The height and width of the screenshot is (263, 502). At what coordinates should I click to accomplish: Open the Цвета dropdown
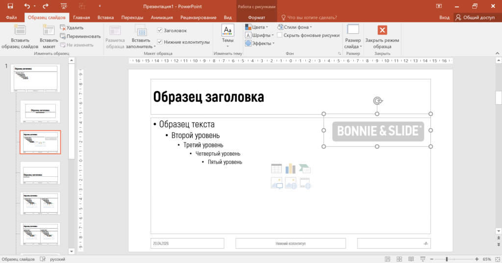coord(257,27)
